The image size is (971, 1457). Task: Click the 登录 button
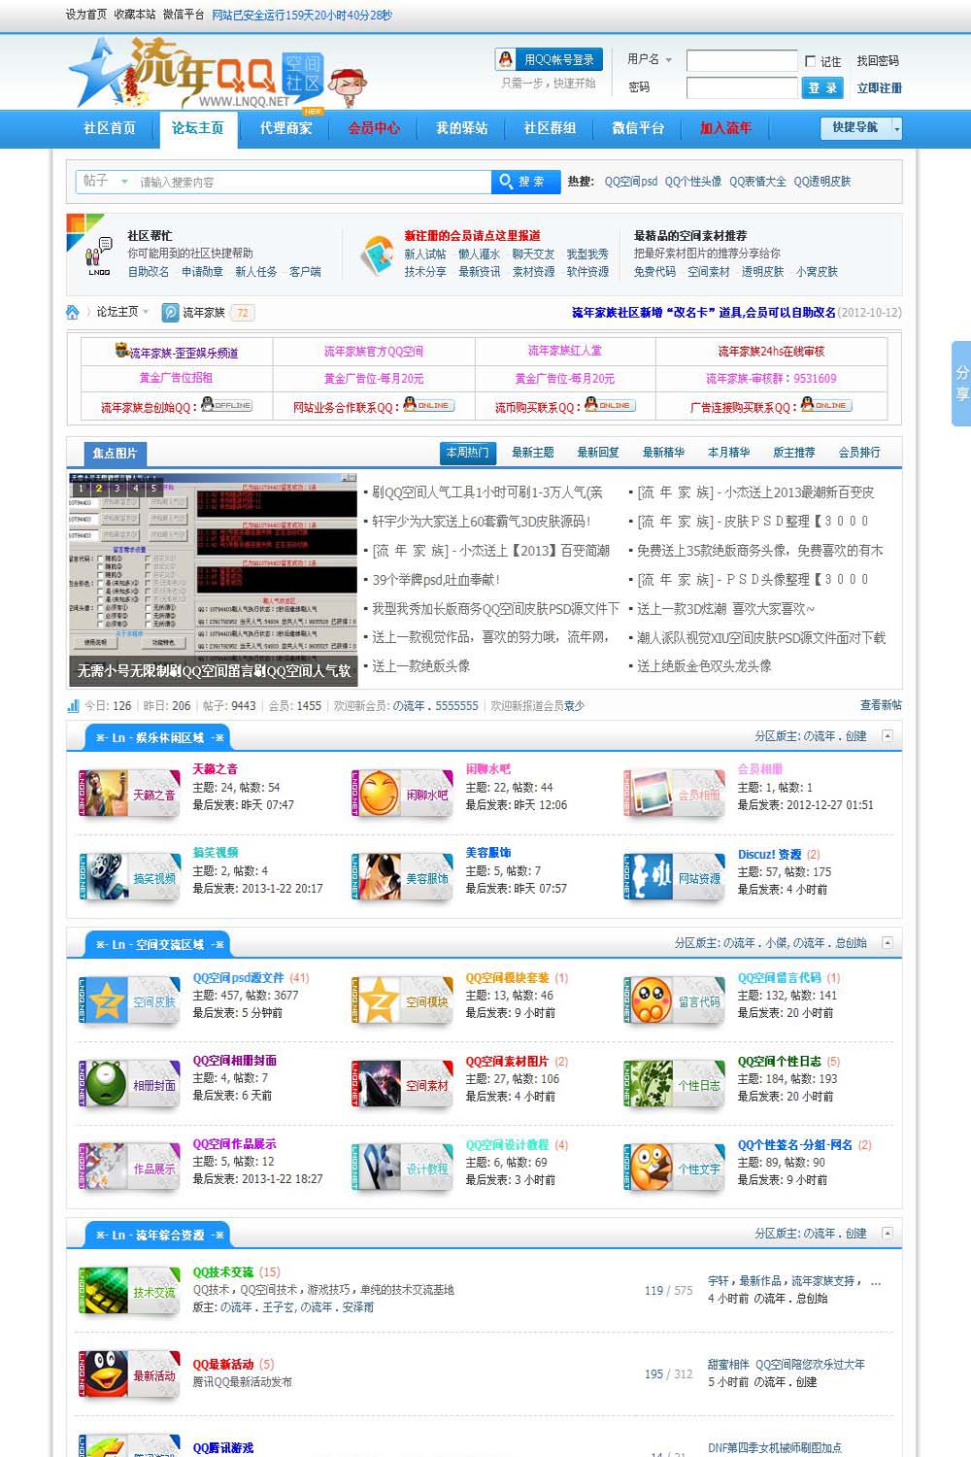click(x=823, y=87)
